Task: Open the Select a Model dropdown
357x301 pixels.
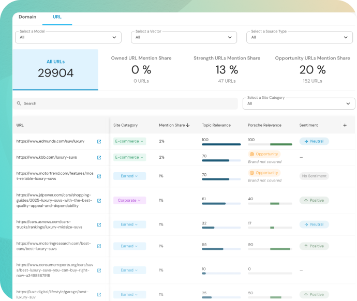Action: [68, 37]
